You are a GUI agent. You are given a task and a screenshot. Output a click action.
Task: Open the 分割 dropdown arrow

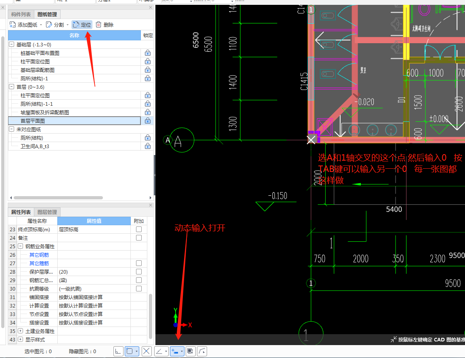tap(68, 25)
